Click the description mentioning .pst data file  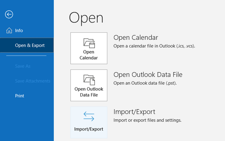(x=145, y=83)
